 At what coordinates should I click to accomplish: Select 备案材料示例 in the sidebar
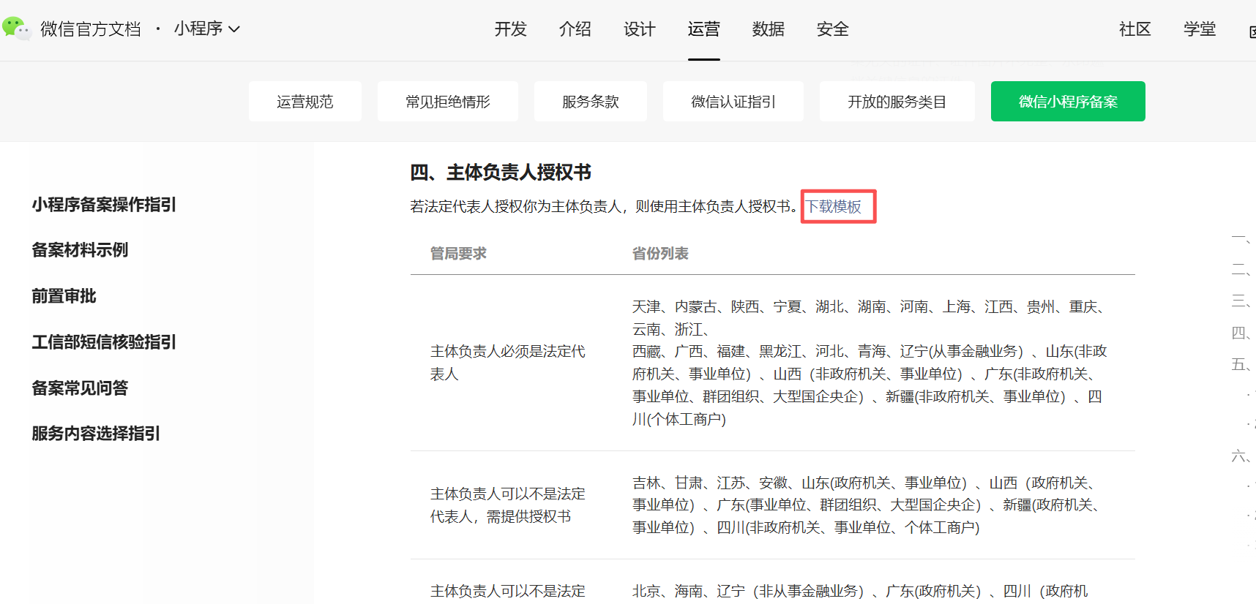tap(80, 250)
